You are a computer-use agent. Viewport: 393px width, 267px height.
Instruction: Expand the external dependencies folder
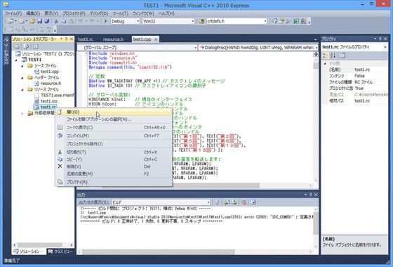pyautogui.click(x=22, y=113)
